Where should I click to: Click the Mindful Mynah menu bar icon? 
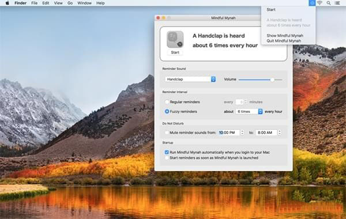pos(312,3)
